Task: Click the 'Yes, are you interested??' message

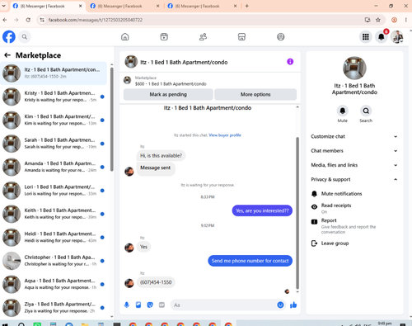Action: click(x=262, y=210)
